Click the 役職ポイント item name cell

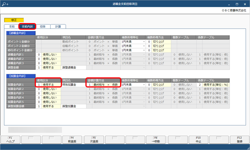coord(74,46)
